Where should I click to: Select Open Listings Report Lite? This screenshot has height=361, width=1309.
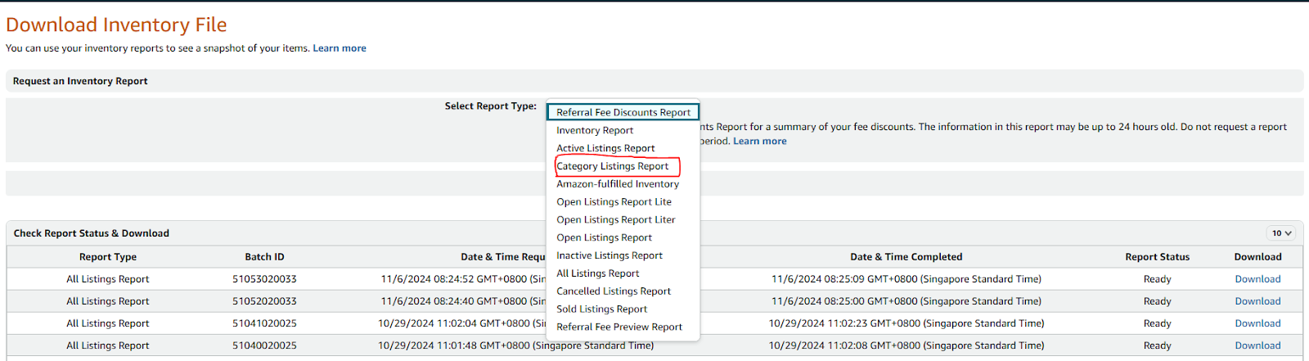[614, 202]
